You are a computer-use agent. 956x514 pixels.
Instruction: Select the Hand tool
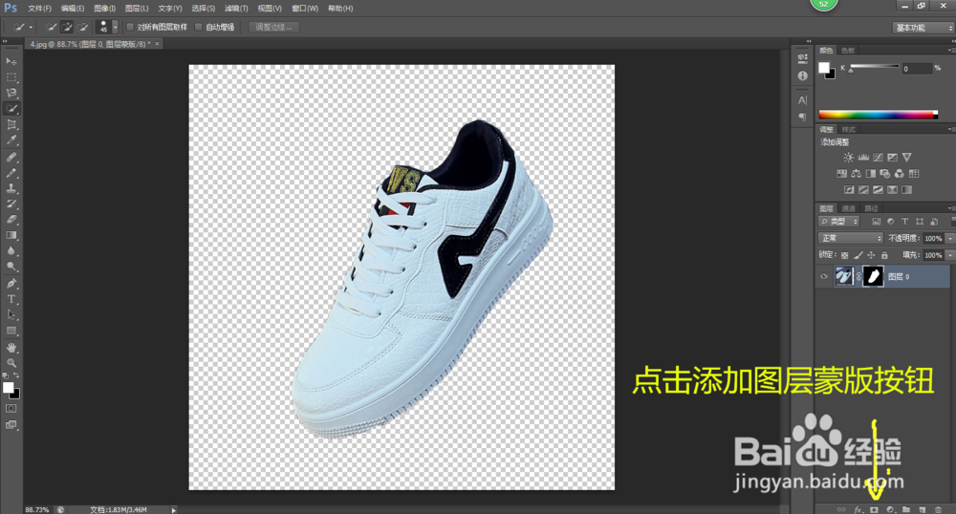[x=11, y=347]
